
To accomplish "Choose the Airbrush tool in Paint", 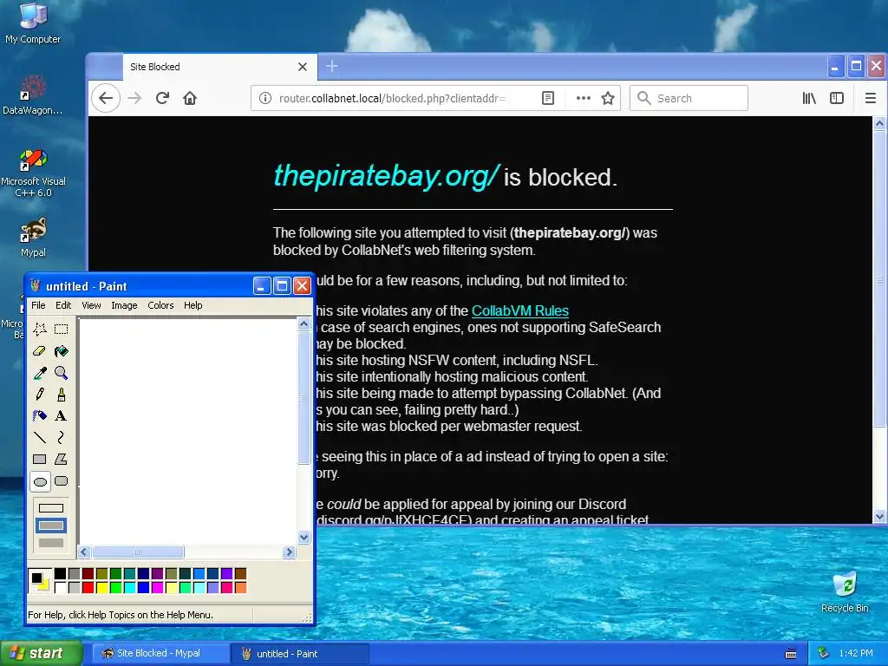I will 40,415.
